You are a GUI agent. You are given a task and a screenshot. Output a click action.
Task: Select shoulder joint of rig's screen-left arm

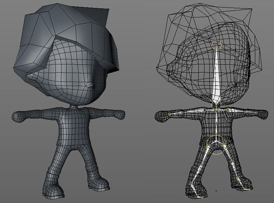point(204,110)
